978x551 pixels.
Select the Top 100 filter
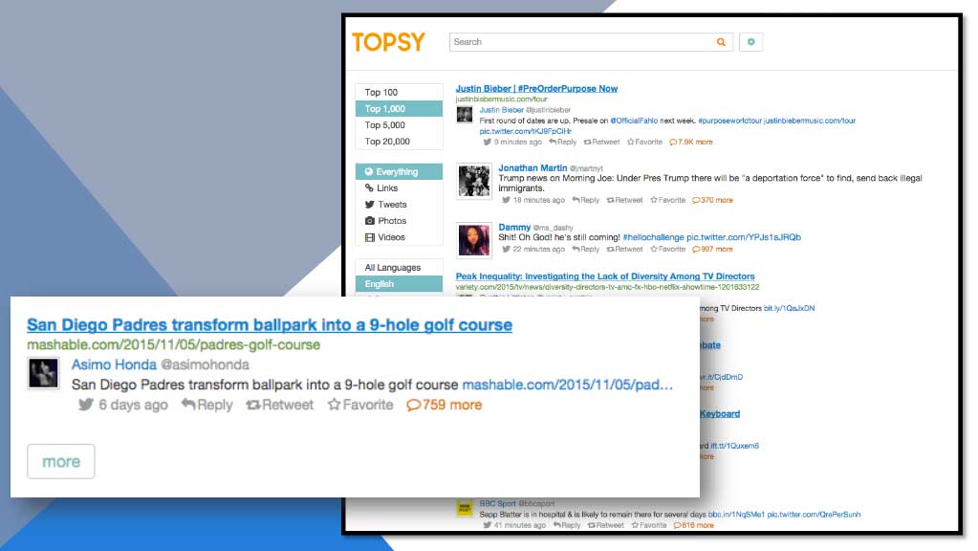381,93
